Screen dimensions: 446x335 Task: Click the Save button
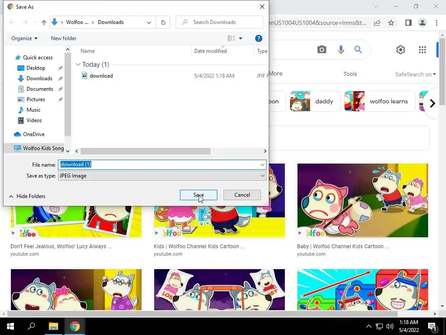198,195
